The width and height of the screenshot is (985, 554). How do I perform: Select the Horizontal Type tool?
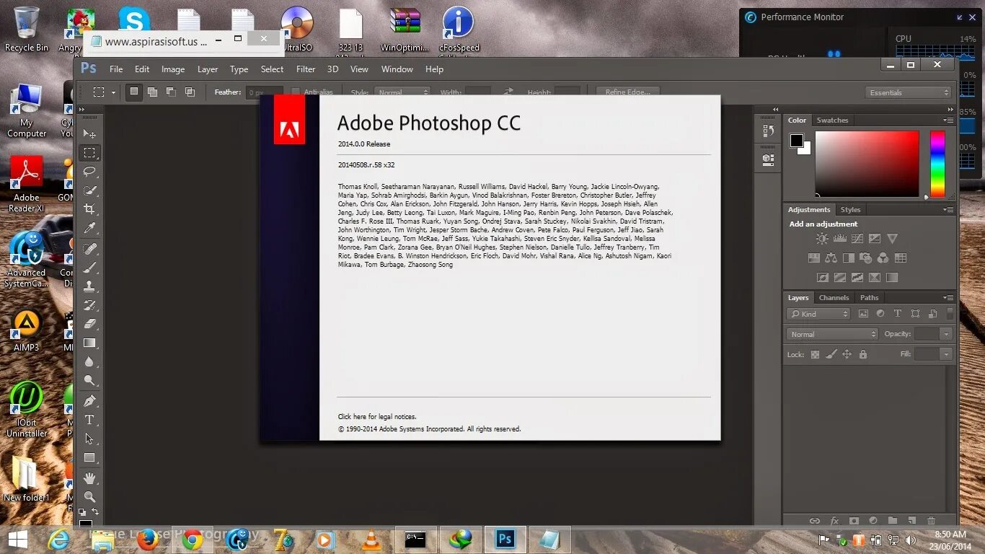(89, 420)
